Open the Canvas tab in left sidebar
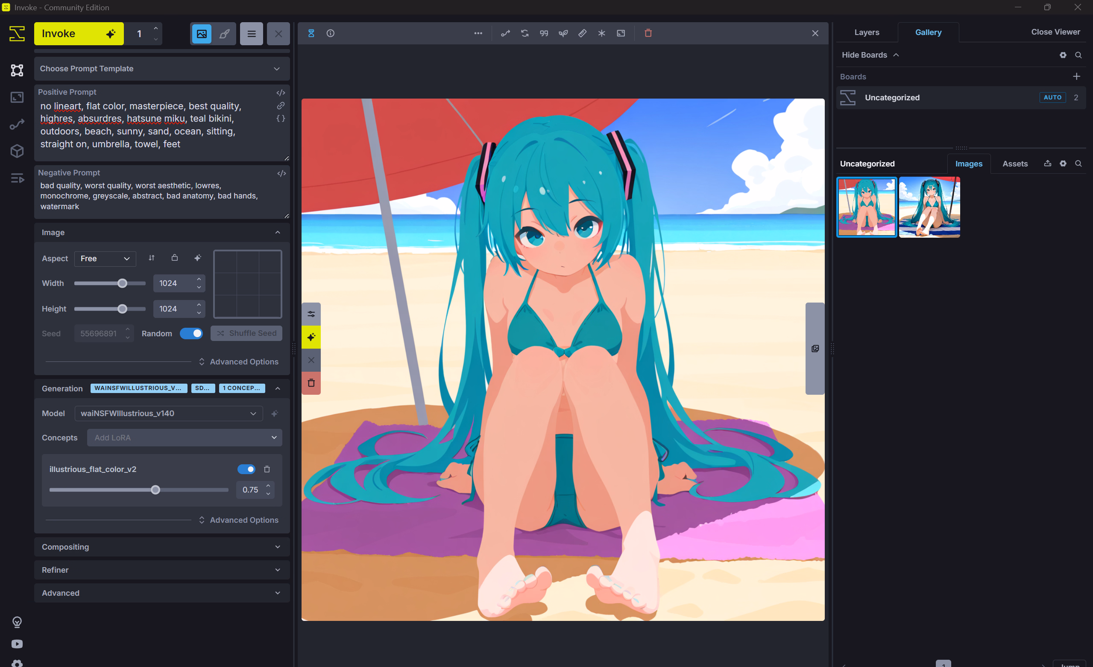Screen dimensions: 1093x667 tap(17, 70)
